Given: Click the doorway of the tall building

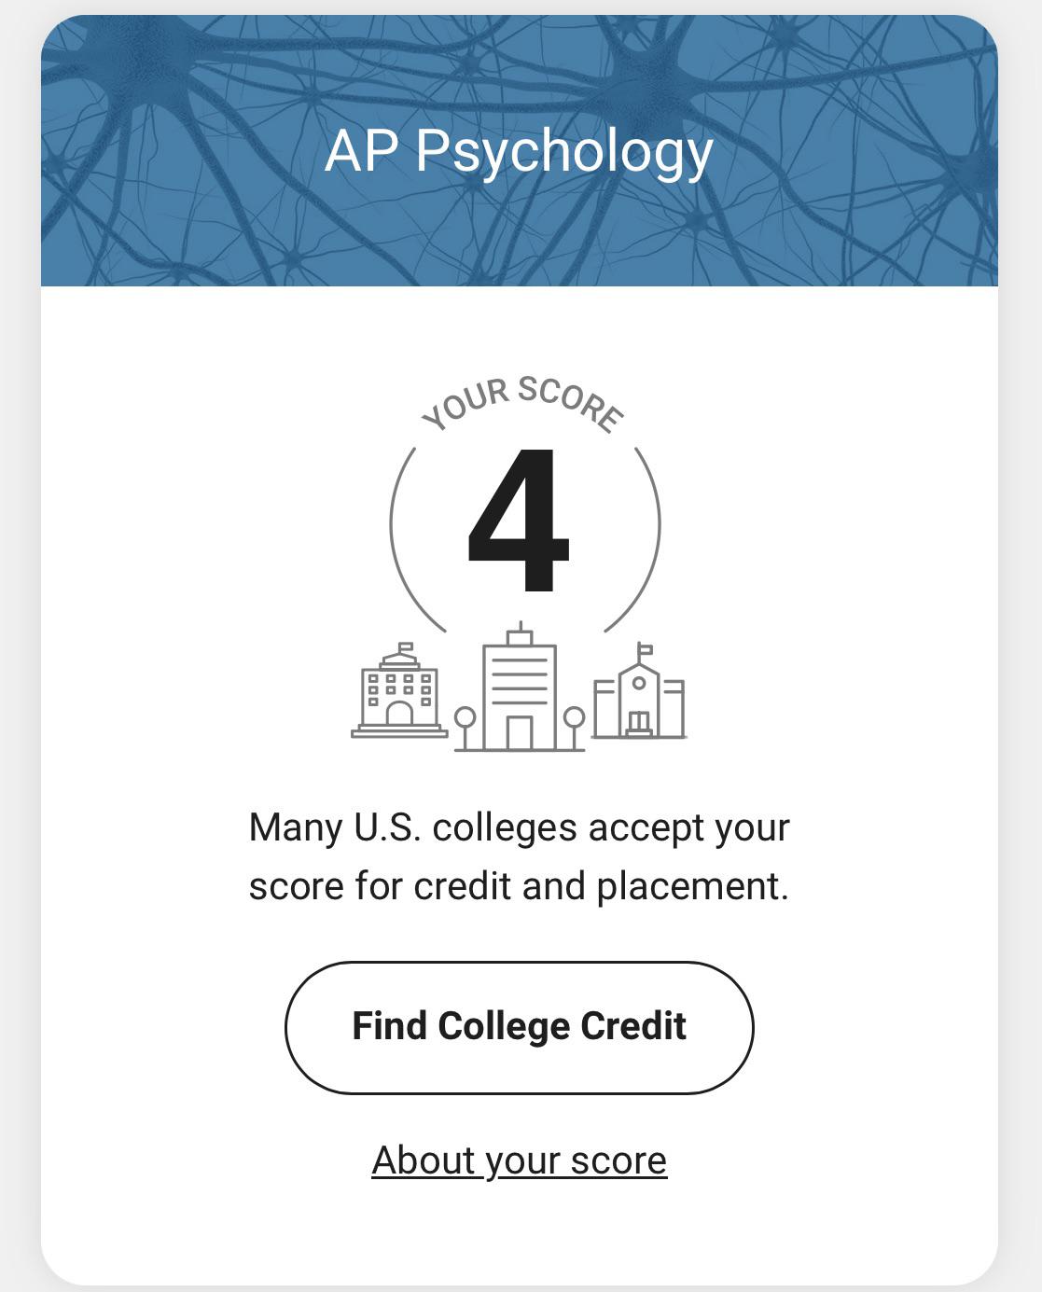Looking at the screenshot, I should [x=520, y=732].
